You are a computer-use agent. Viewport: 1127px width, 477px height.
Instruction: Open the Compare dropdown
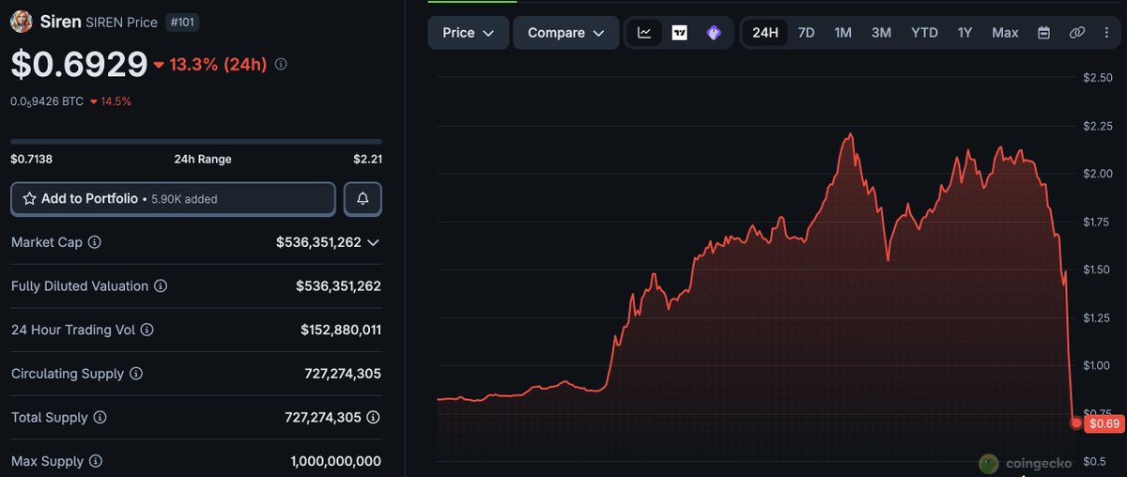point(566,33)
